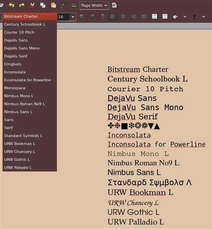The height and width of the screenshot is (229, 212).
Task: Set left-to-right text direction icon
Action: coord(154,17)
